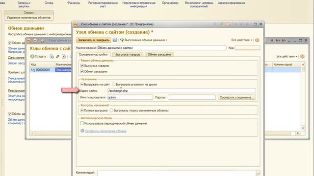The width and height of the screenshot is (314, 176).
Task: Click right scroll arrow in list window
Action: [x=298, y=133]
